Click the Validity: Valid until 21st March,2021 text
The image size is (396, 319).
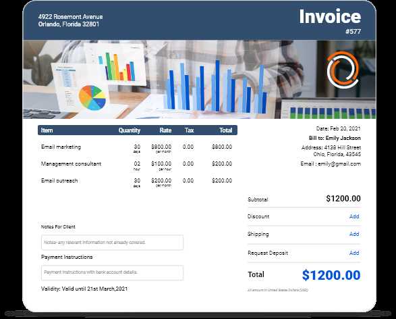(x=84, y=289)
